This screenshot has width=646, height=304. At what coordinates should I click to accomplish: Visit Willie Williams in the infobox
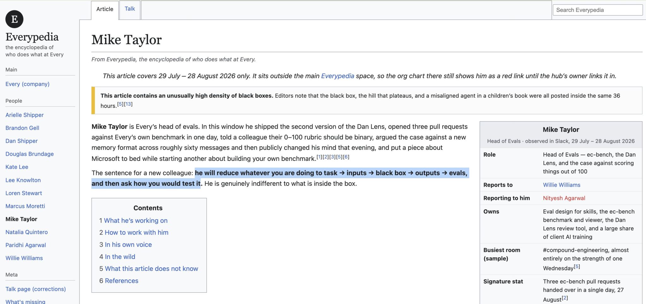tap(561, 185)
